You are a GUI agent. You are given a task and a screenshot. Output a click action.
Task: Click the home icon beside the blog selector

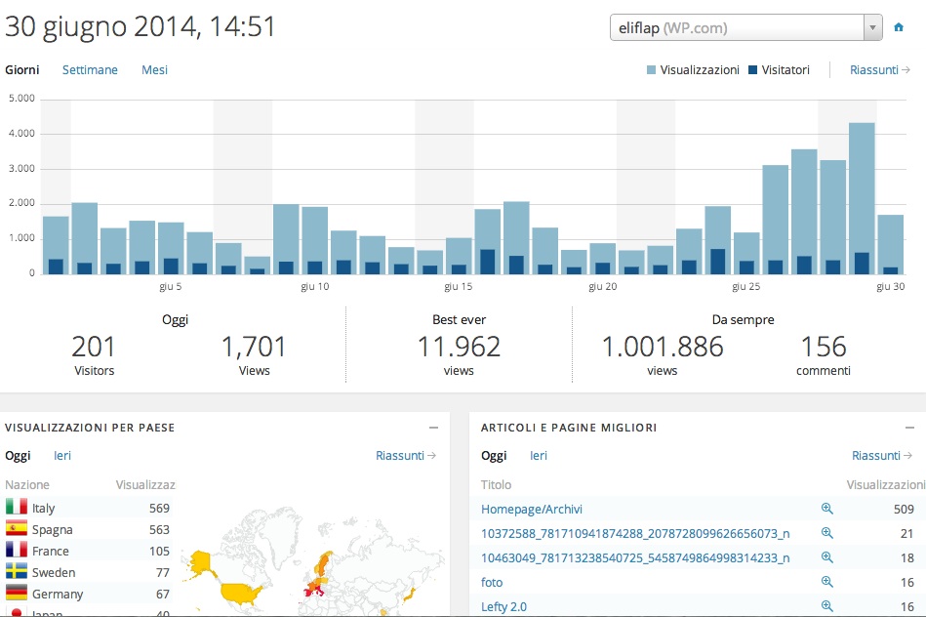[899, 27]
